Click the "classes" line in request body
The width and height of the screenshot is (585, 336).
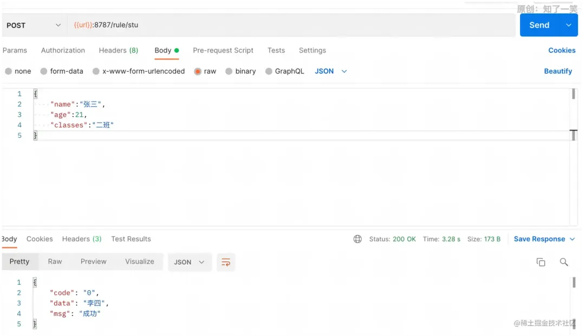[82, 125]
